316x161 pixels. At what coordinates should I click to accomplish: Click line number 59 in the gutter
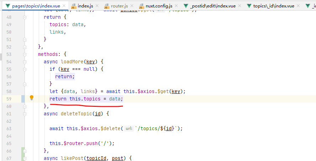coord(9,99)
